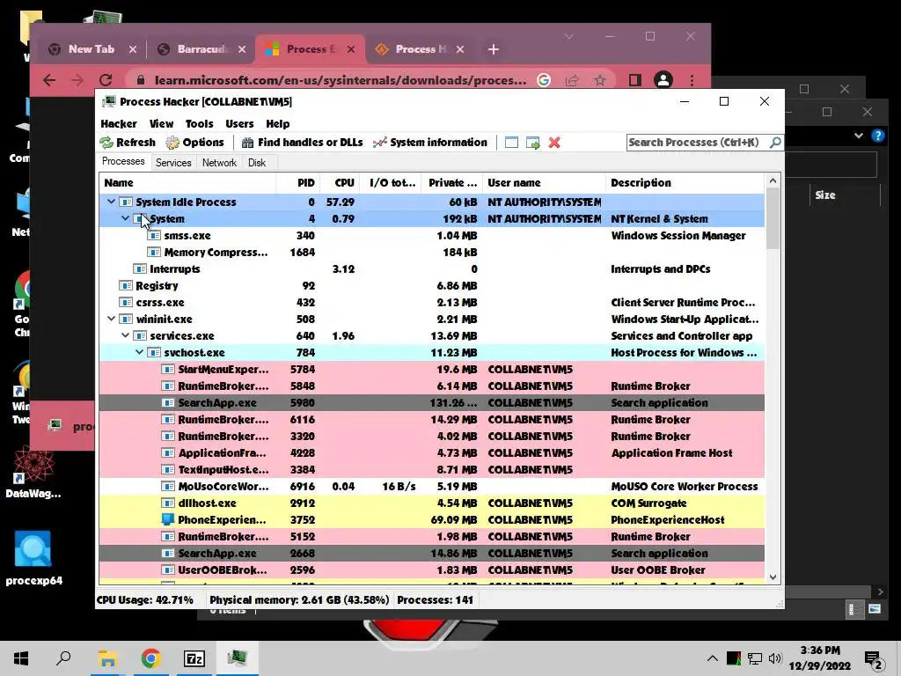Viewport: 901px width, 676px height.
Task: Collapse the System process node
Action: click(125, 218)
